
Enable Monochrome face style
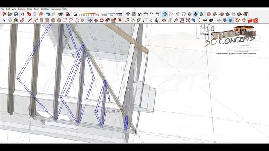pyautogui.click(x=201, y=14)
